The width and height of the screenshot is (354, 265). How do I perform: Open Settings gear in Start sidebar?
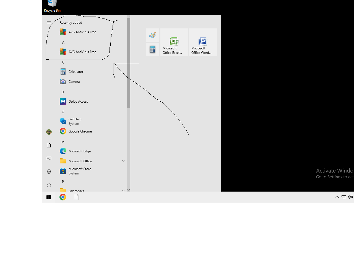(x=49, y=172)
